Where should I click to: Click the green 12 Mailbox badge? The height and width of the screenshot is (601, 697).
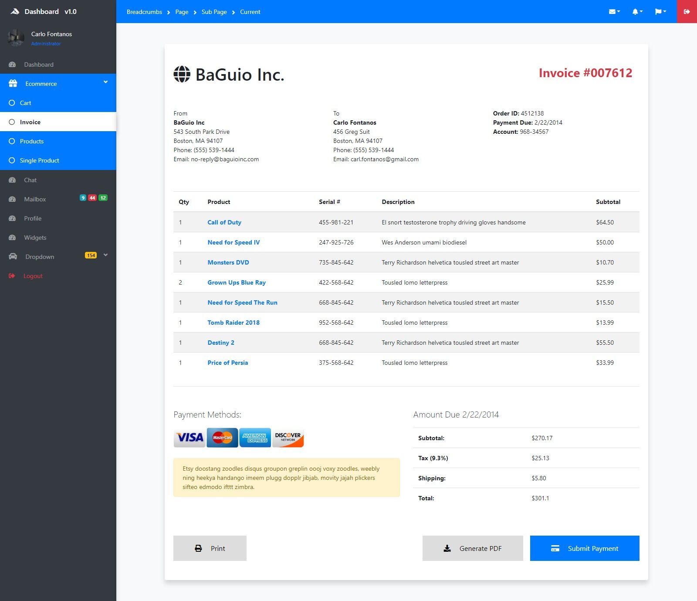point(103,198)
